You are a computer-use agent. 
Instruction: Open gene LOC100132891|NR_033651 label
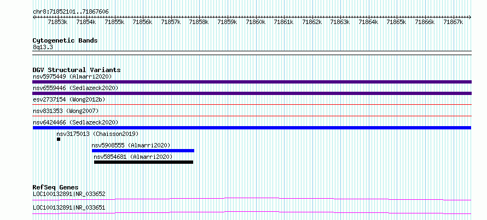click(x=69, y=207)
